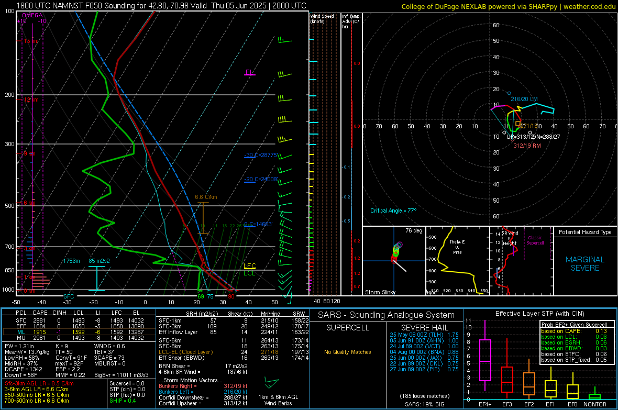Select the highlighted ML parcel row
Image resolution: width=618 pixels, height=410 pixels.
(x=79, y=332)
